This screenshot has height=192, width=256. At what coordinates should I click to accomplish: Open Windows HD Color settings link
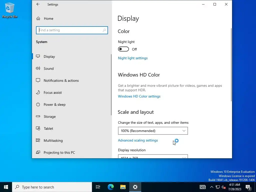click(139, 96)
